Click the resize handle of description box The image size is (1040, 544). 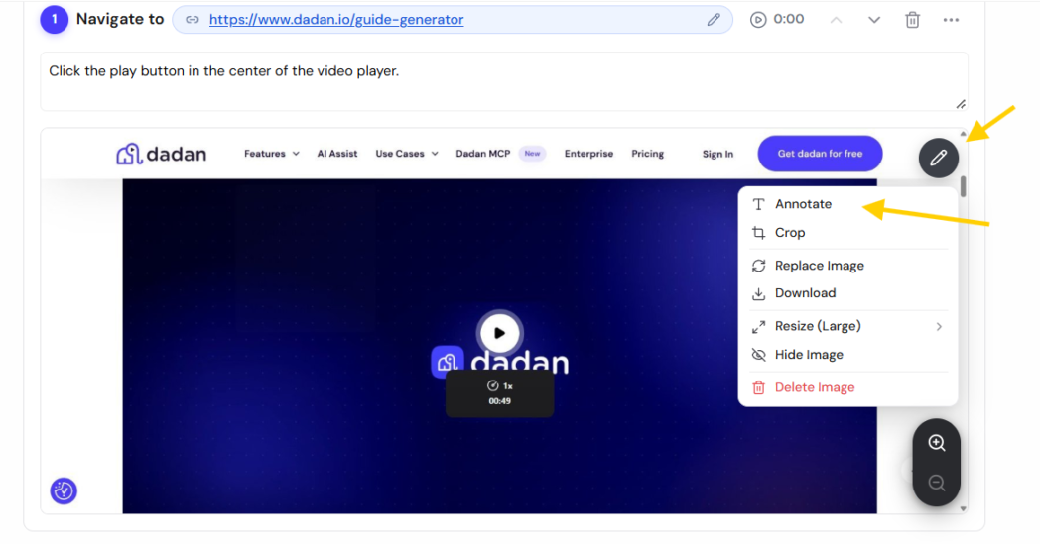[x=961, y=104]
